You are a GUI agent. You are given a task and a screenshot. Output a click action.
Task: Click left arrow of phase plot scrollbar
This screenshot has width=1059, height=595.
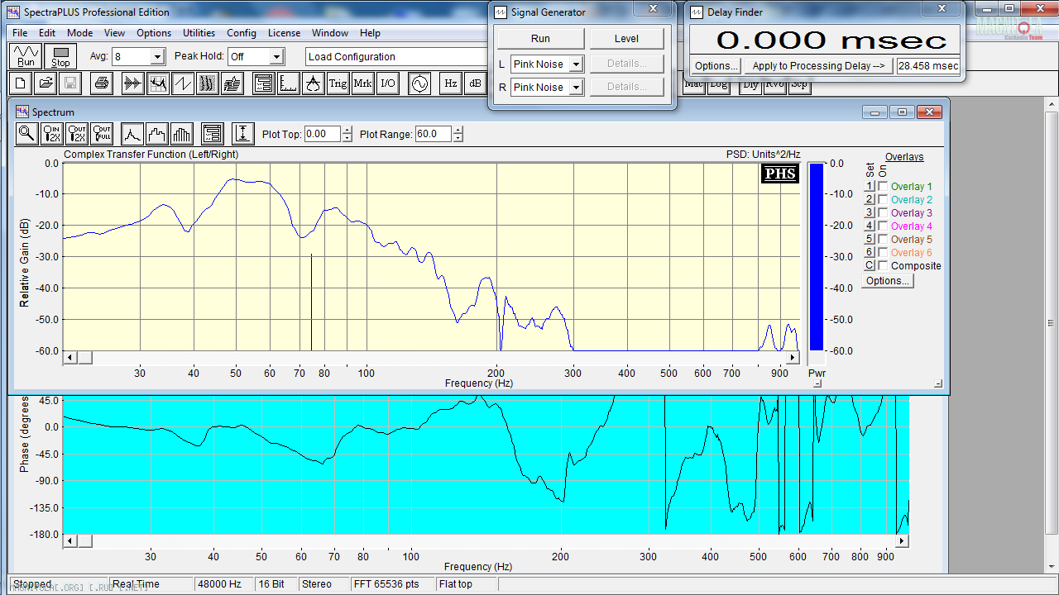click(71, 540)
